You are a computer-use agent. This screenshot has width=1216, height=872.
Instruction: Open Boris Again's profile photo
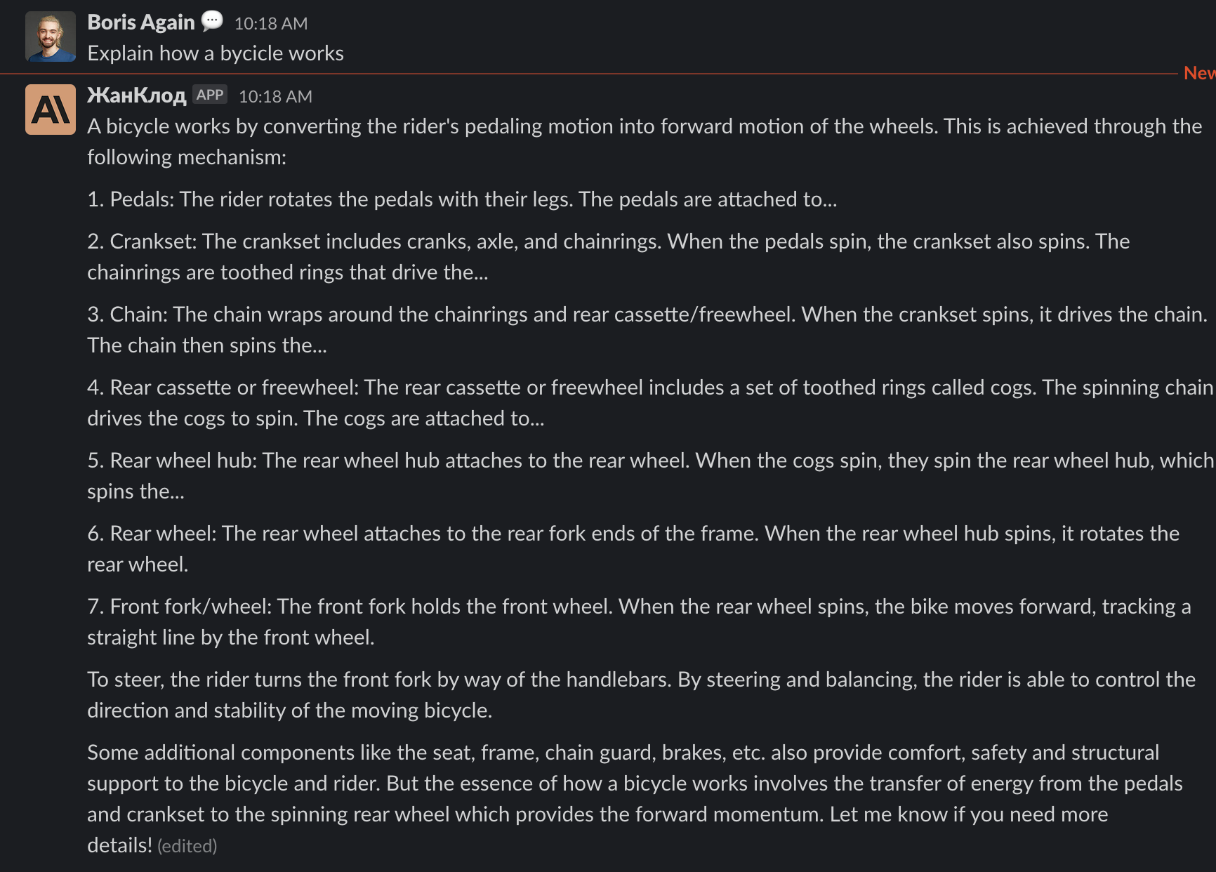[51, 37]
